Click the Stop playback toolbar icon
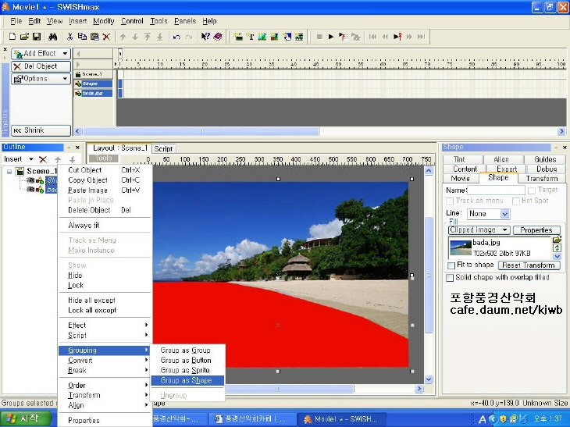Viewport: 570px width, 427px height. [x=319, y=37]
